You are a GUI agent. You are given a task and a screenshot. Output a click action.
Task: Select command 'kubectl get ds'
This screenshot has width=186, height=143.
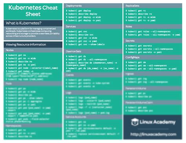click(76, 56)
